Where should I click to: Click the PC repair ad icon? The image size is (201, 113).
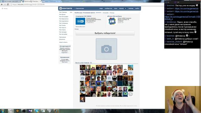coord(112,21)
